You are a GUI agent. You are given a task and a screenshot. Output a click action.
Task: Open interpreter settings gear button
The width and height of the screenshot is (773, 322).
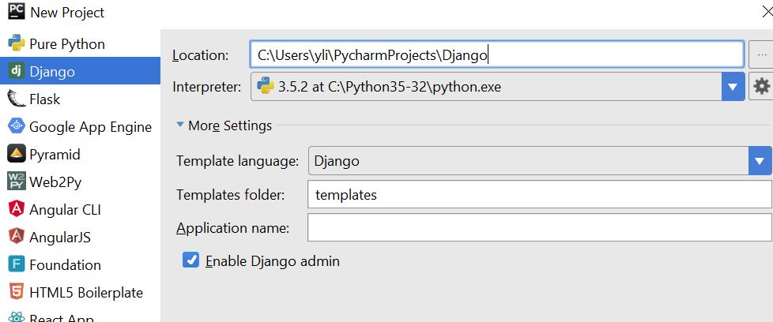coord(761,87)
